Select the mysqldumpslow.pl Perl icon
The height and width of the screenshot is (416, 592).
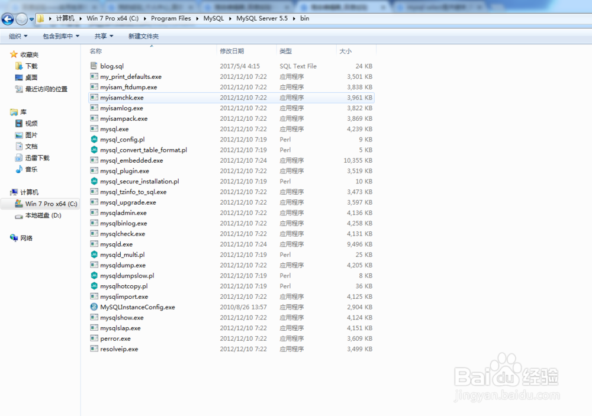[94, 276]
